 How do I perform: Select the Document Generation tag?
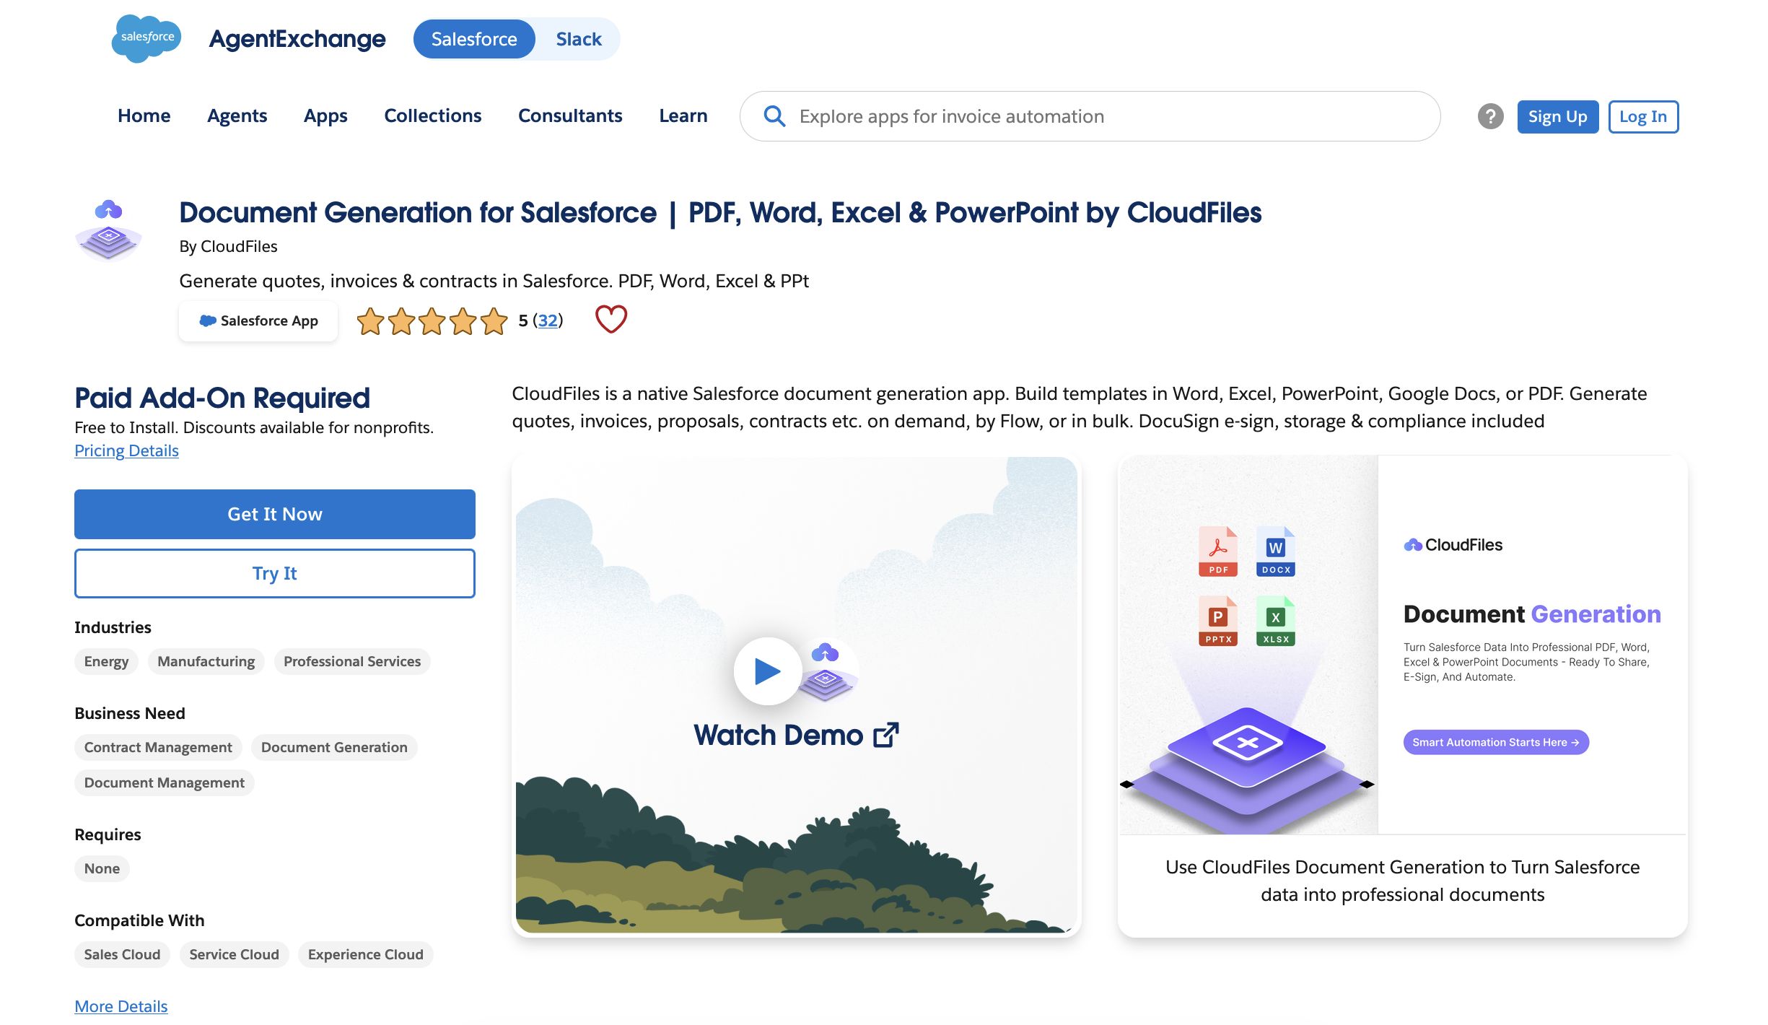click(x=334, y=747)
